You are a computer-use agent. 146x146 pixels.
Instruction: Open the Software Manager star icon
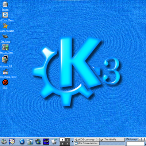tap(5, 26)
